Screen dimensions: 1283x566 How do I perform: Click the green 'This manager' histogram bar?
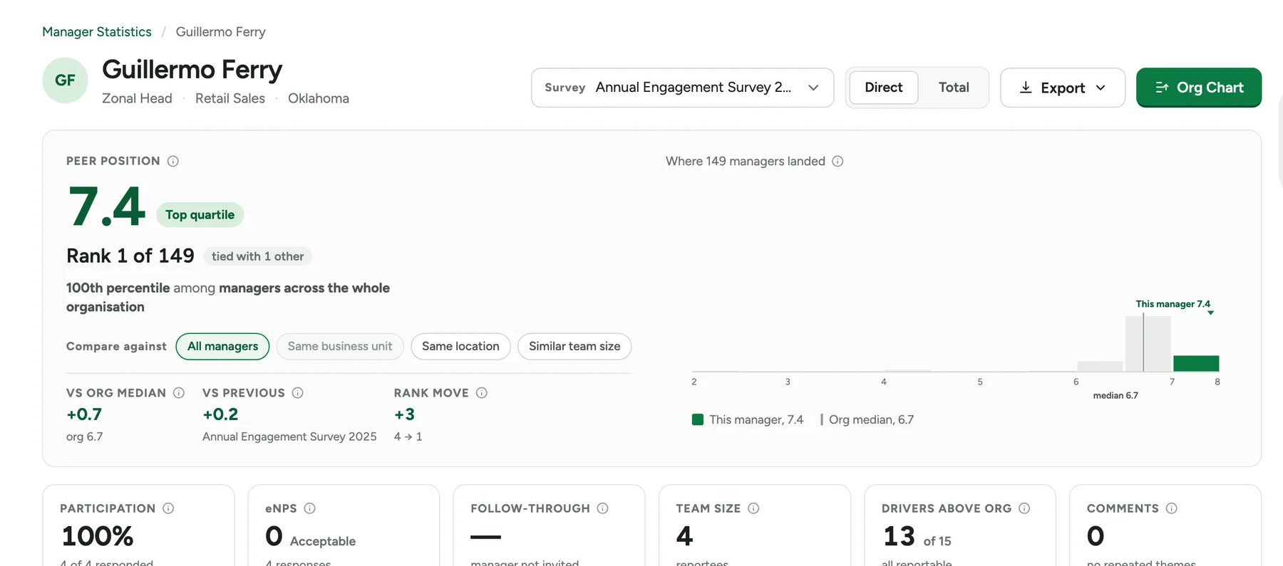point(1196,363)
